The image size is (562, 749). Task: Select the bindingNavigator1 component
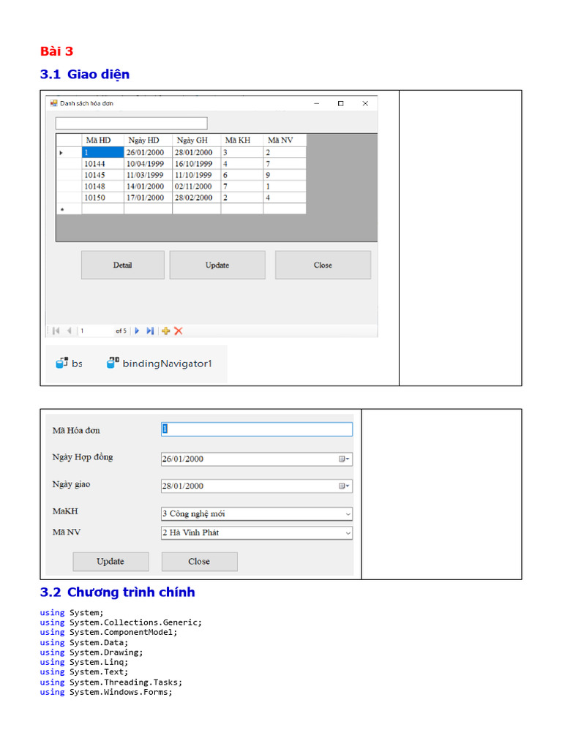[x=159, y=363]
